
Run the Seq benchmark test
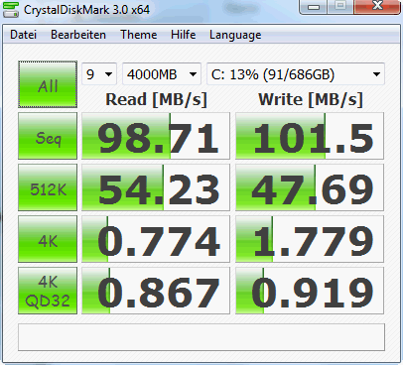pyautogui.click(x=48, y=136)
